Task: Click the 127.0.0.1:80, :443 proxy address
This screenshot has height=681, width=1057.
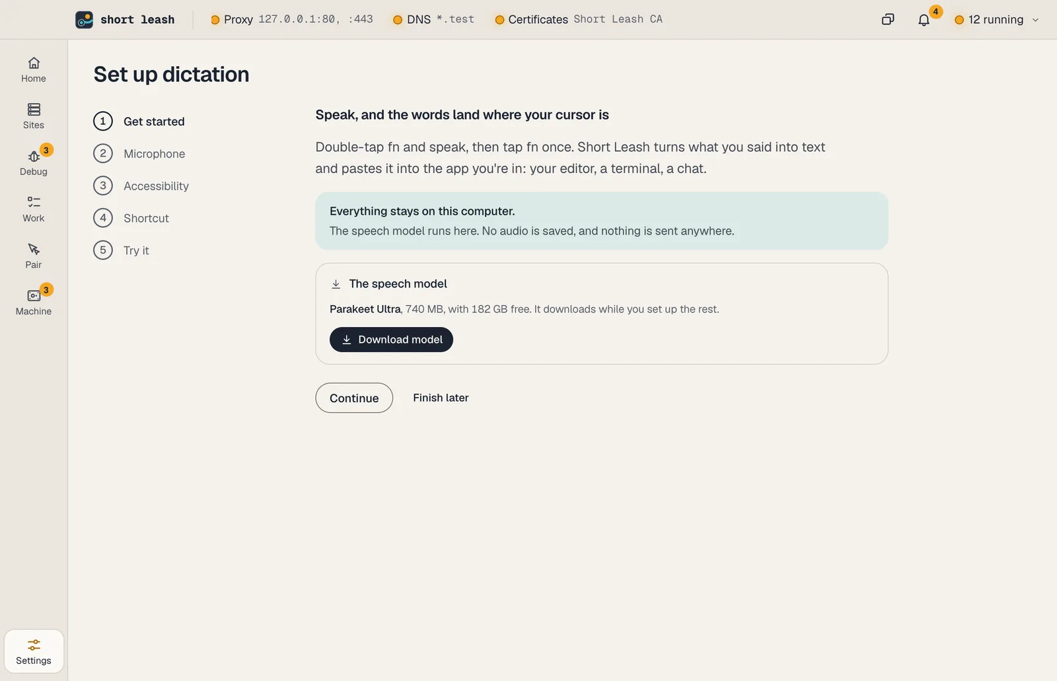Action: (x=316, y=19)
